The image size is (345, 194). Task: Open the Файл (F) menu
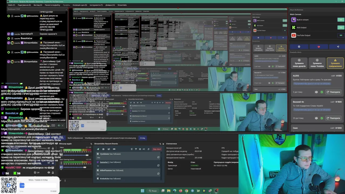click(12, 5)
